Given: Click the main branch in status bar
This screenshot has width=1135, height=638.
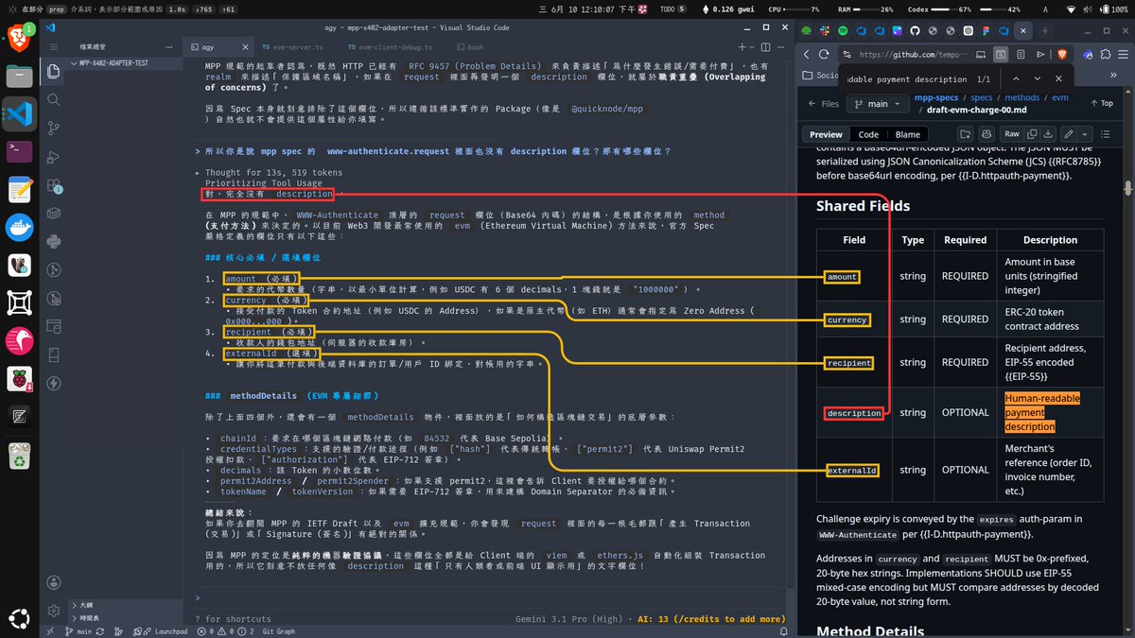Looking at the screenshot, I should coord(78,630).
